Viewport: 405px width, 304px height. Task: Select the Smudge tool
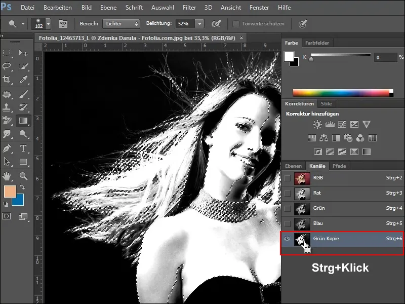(x=7, y=134)
